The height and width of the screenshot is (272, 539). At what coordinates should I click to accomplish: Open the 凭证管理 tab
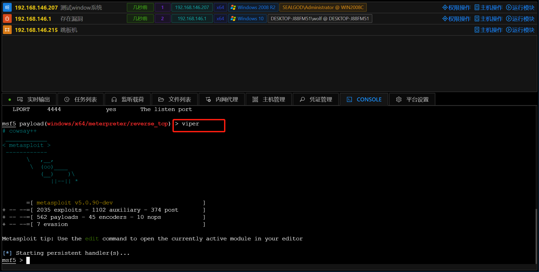316,99
